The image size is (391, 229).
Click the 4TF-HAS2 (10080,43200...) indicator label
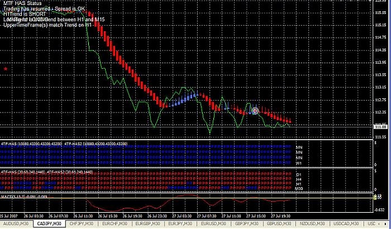click(x=96, y=144)
